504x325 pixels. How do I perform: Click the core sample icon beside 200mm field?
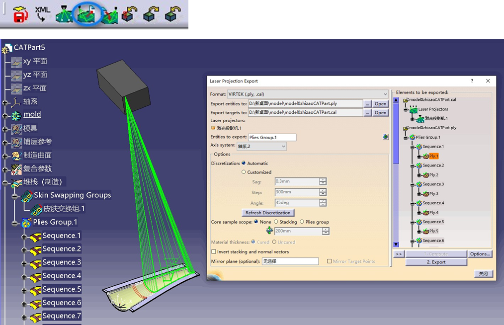(269, 230)
